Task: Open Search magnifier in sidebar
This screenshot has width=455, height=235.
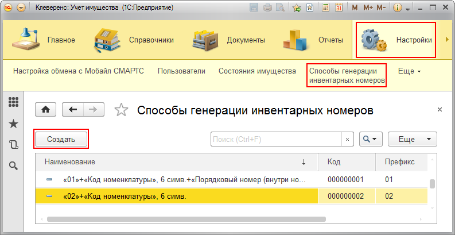Action: click(x=13, y=165)
